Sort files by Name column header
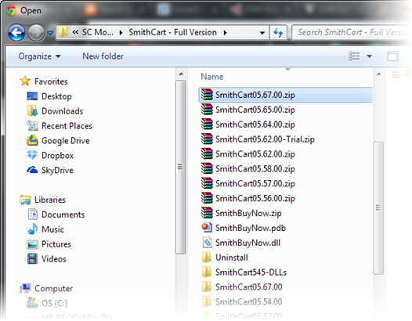412x321 pixels. point(212,77)
